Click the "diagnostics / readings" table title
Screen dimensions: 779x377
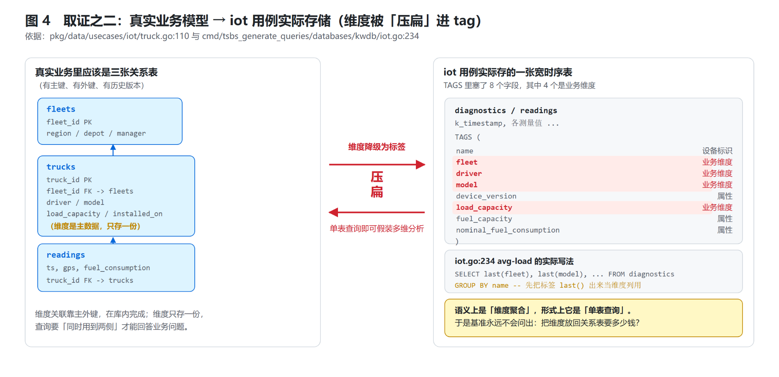506,110
